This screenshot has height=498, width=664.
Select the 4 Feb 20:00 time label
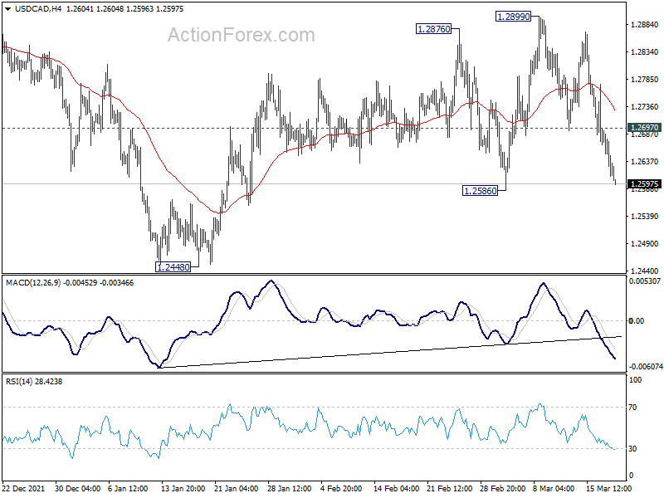341,489
